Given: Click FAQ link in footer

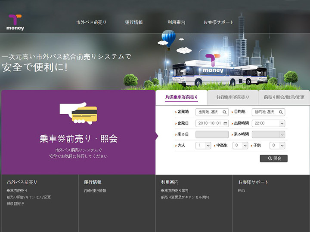Looking at the screenshot, I should click(x=242, y=191).
